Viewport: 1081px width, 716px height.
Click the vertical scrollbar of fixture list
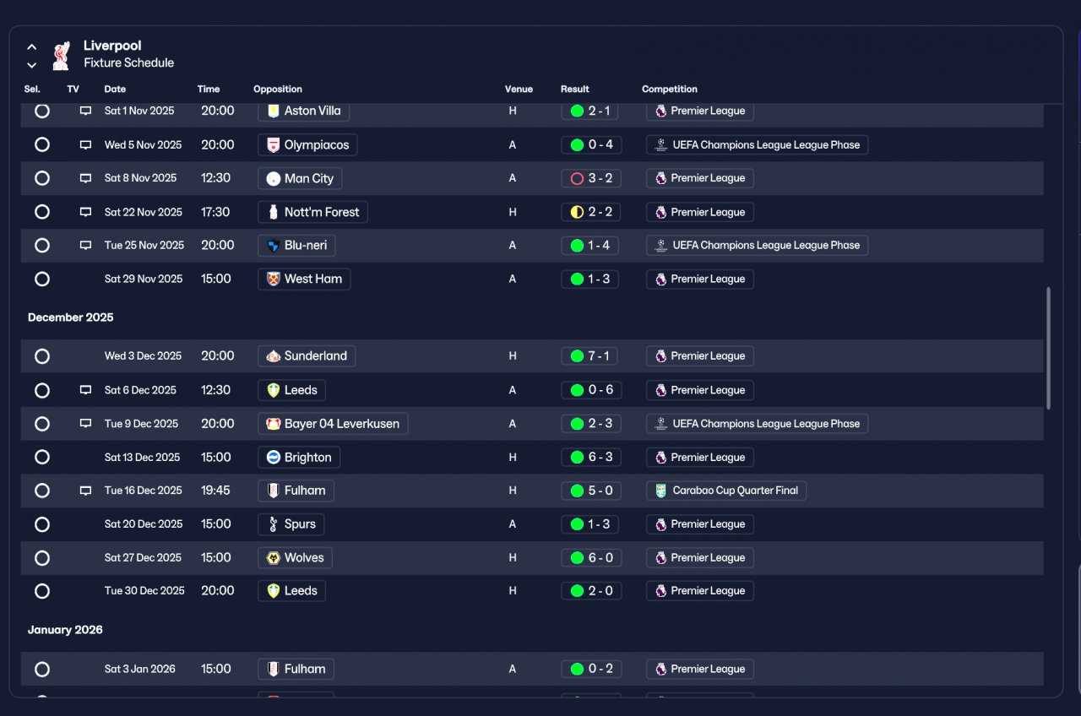(1049, 348)
